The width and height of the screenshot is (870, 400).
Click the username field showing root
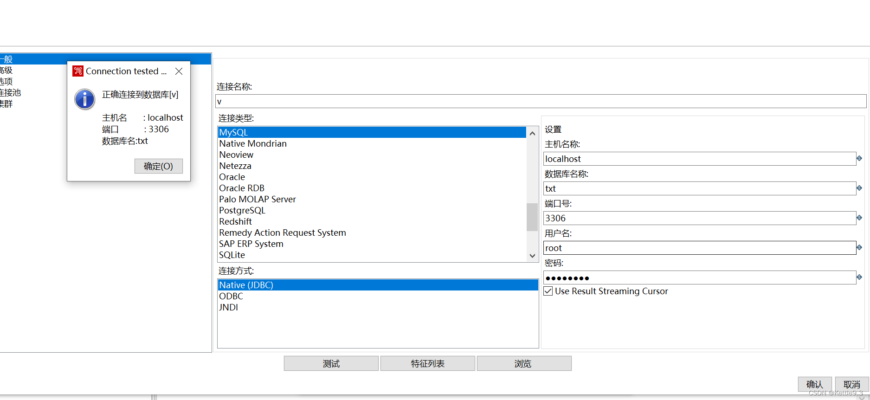point(700,248)
